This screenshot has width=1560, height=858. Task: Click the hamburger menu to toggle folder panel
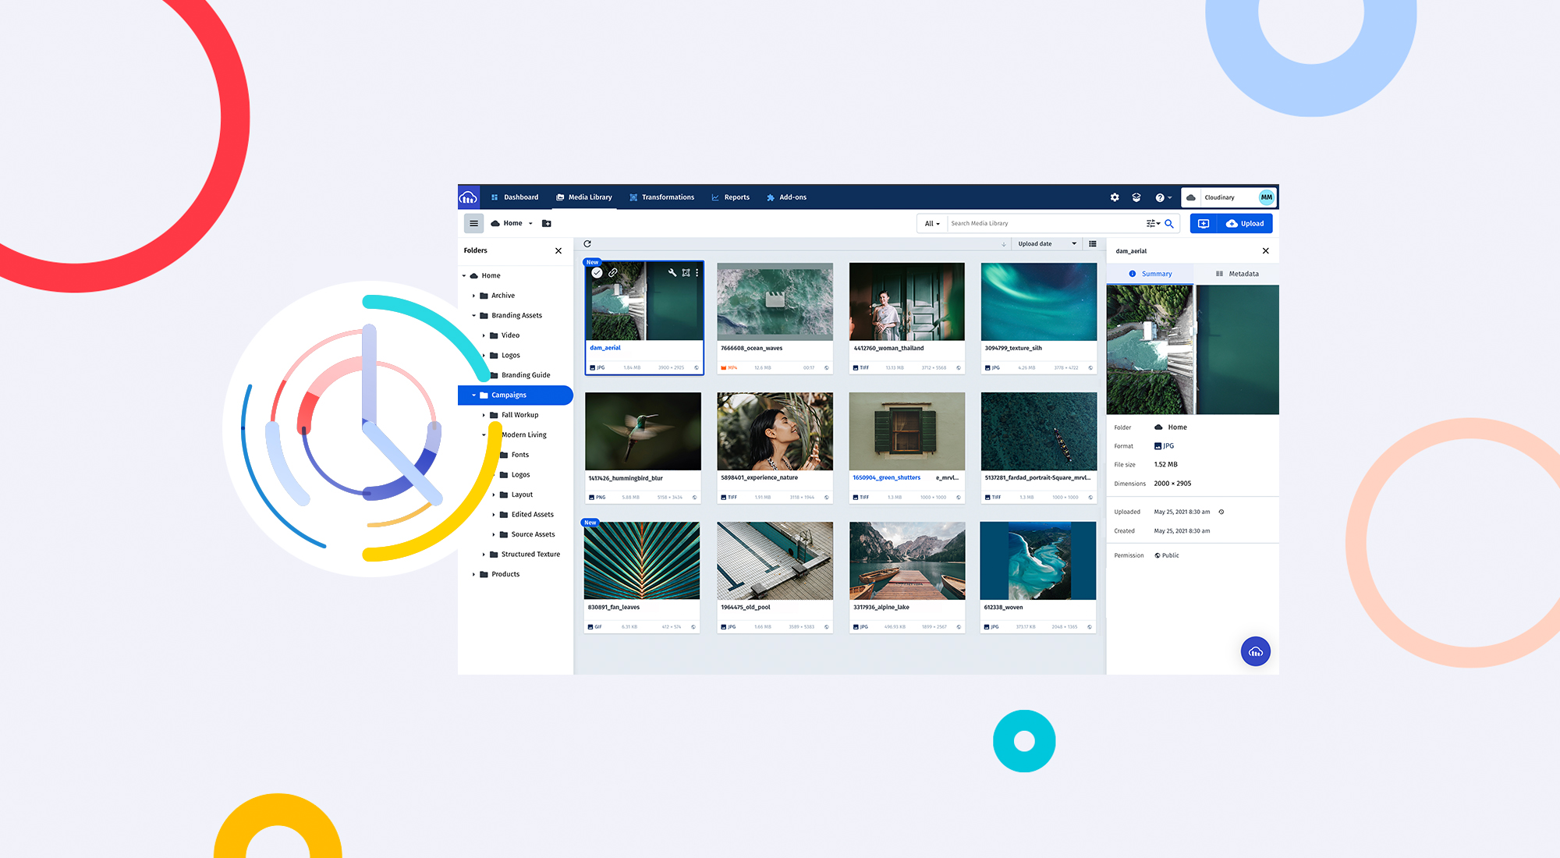[473, 223]
